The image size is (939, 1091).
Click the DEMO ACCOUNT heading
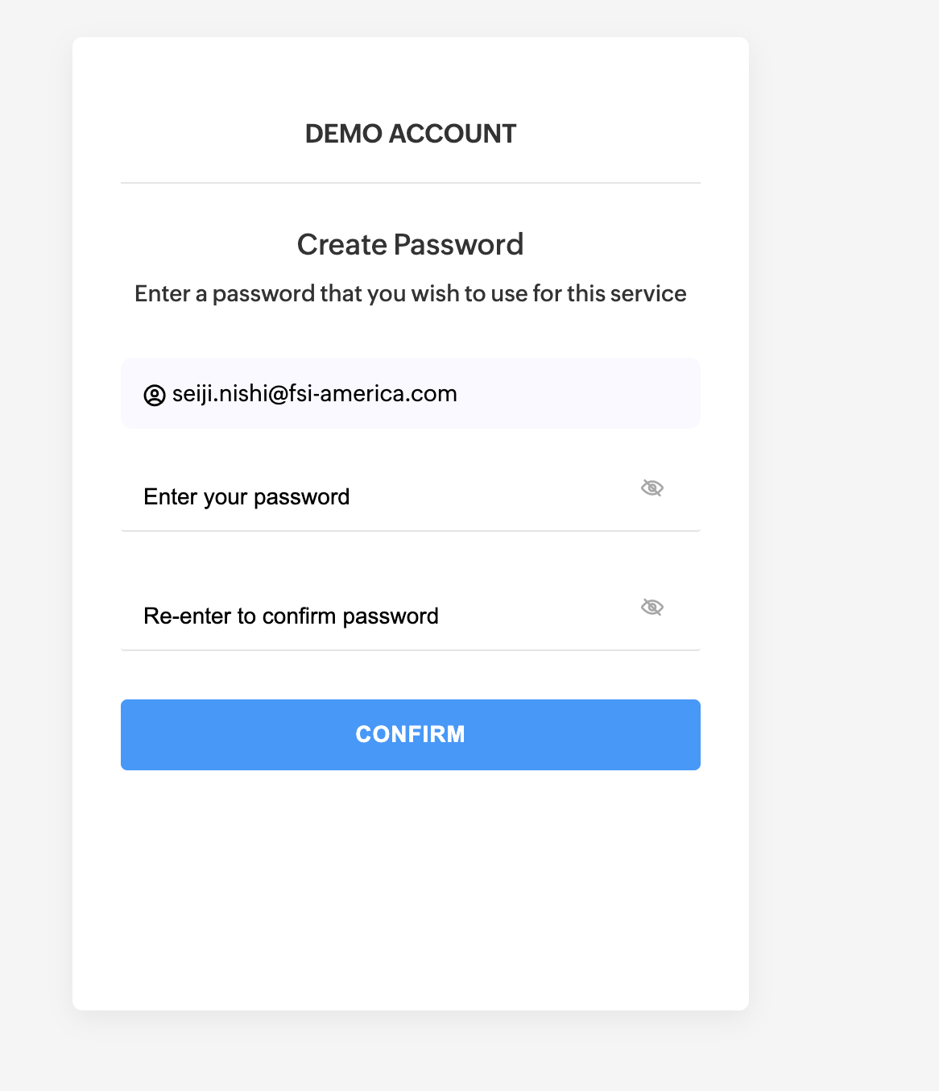click(411, 134)
